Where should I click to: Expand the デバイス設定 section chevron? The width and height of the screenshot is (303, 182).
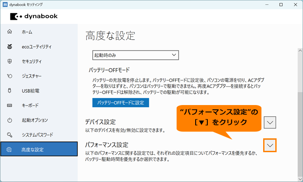click(x=270, y=122)
